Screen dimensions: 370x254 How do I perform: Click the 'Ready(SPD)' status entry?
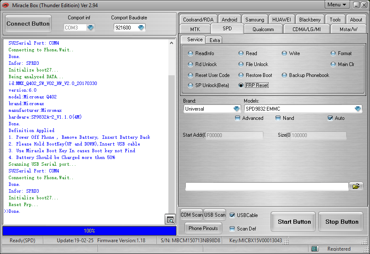click(22, 240)
